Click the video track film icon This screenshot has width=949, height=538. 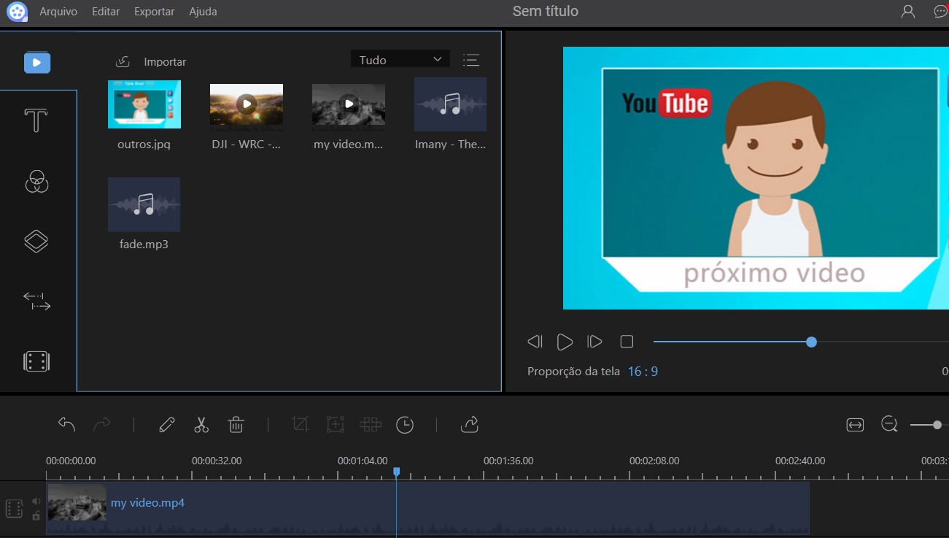15,509
